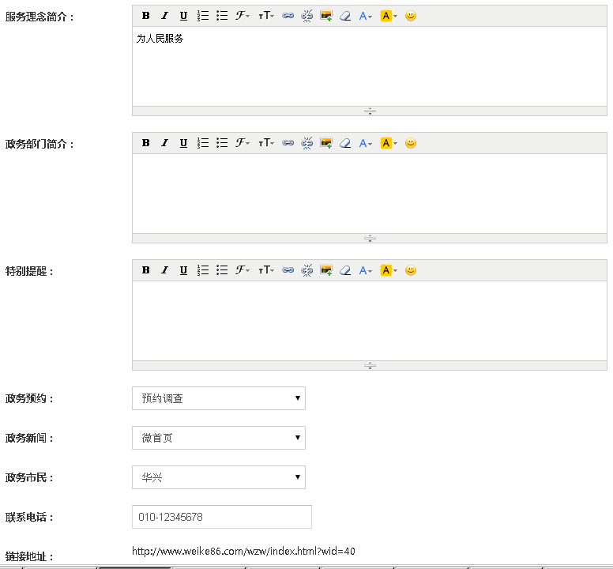
Task: Remove link in the 服务理念简介 editor
Action: pos(307,16)
